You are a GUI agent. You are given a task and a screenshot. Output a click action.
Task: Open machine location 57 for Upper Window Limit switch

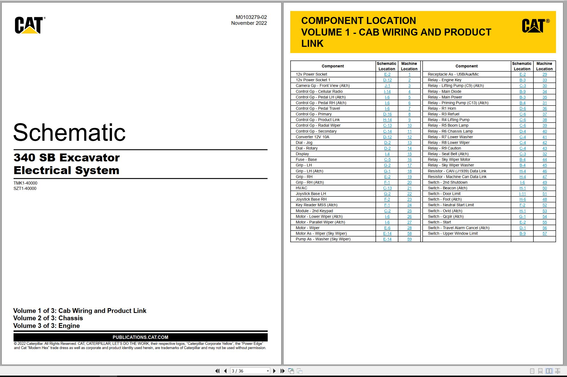pyautogui.click(x=544, y=233)
